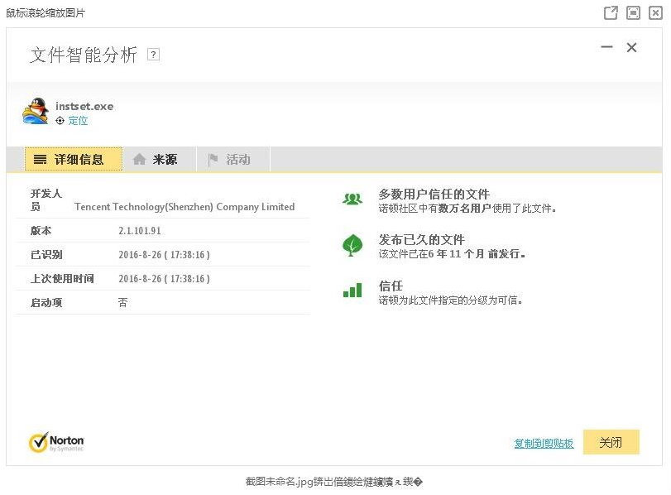Click the 定位 link
Image resolution: width=671 pixels, height=495 pixels.
point(78,121)
